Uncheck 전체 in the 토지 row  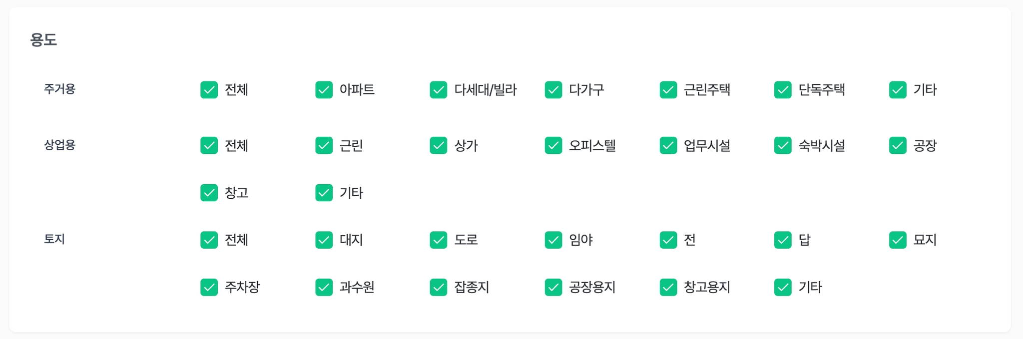click(x=209, y=240)
